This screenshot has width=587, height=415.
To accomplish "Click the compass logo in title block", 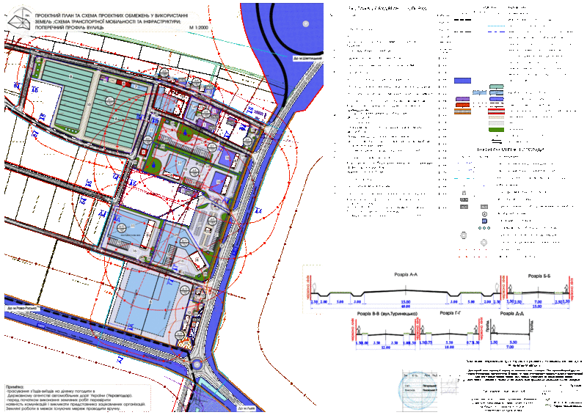I will [x=21, y=23].
